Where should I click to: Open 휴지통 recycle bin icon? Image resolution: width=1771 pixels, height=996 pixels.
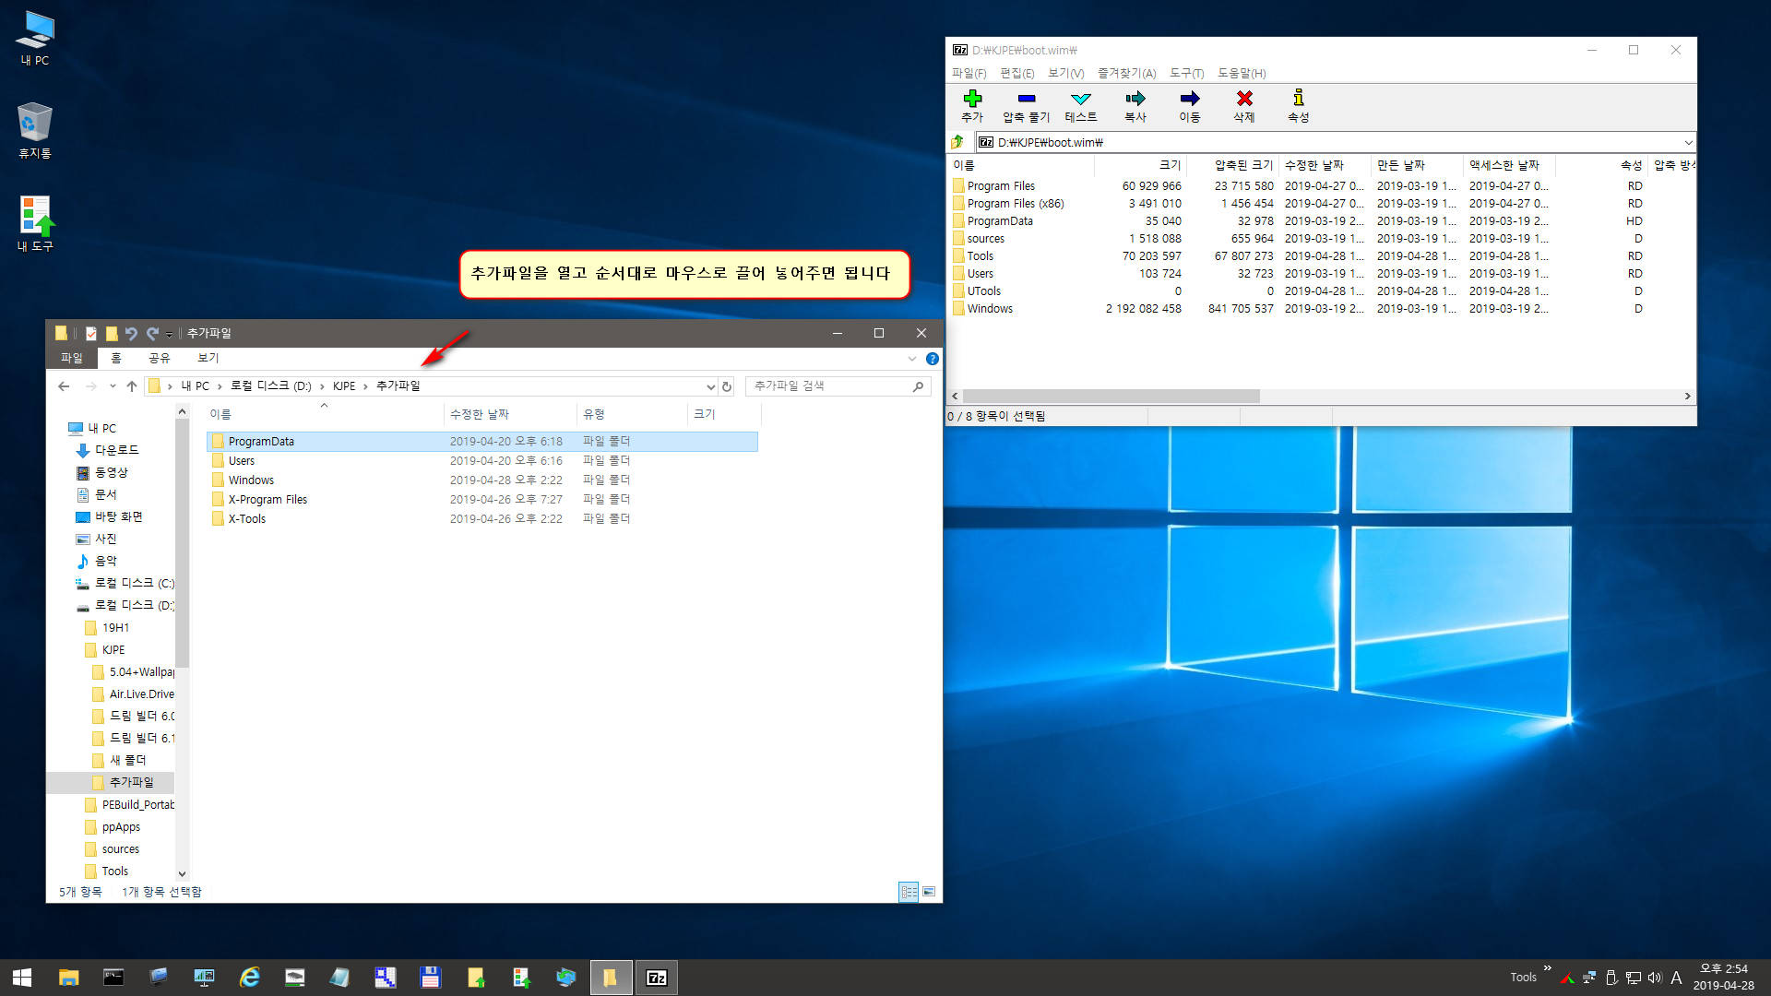click(35, 131)
